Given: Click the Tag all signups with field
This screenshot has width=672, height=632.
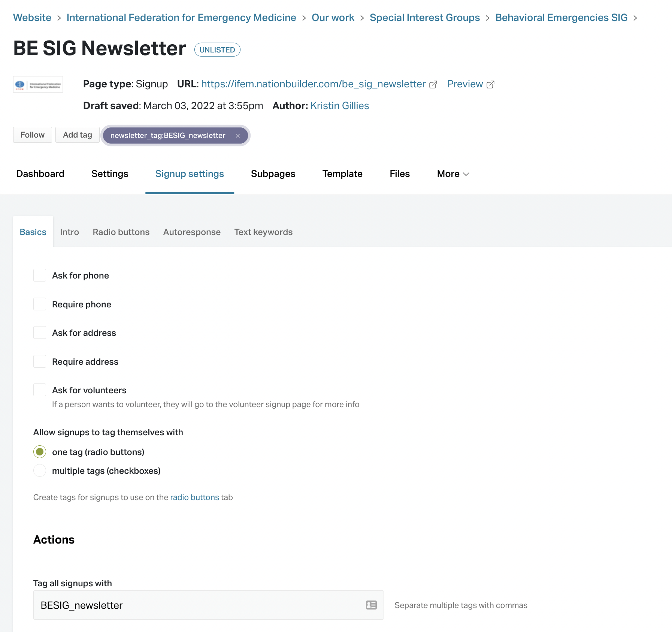Looking at the screenshot, I should (199, 605).
